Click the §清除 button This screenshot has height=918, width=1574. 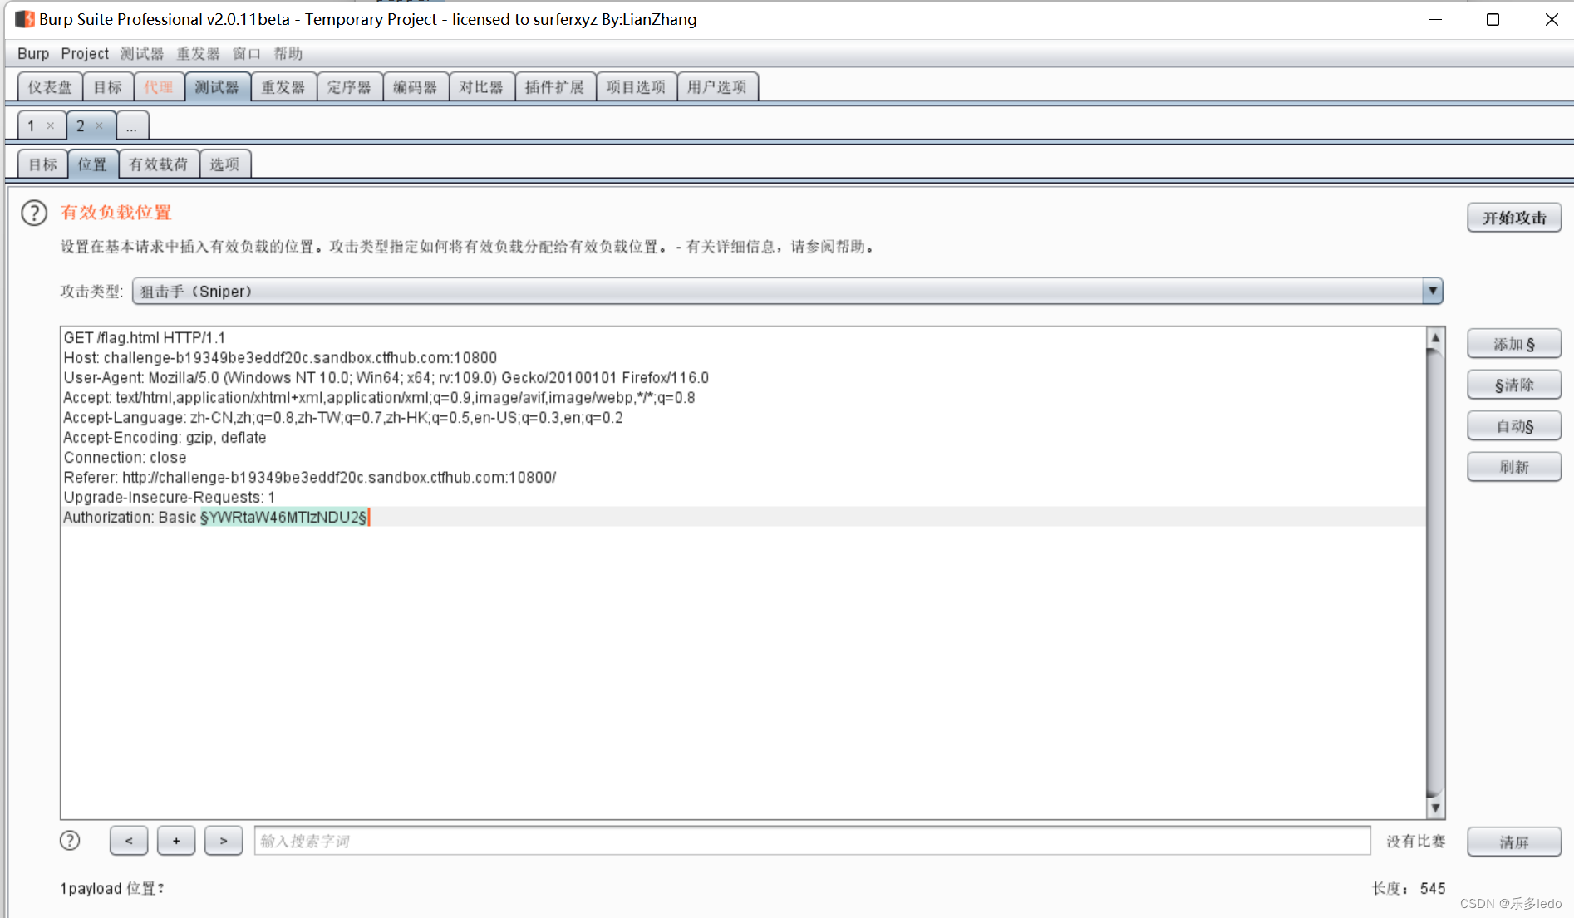point(1514,385)
